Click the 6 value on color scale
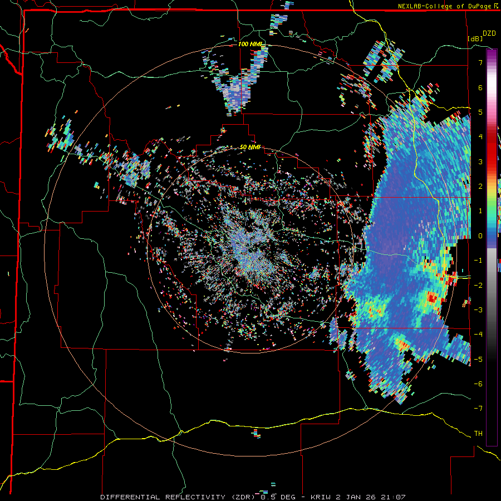501x501 pixels. tap(480, 87)
